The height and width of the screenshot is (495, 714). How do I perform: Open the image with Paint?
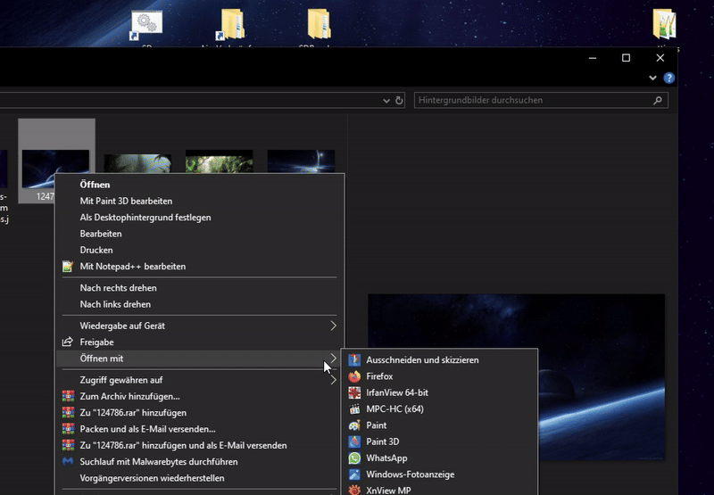376,425
